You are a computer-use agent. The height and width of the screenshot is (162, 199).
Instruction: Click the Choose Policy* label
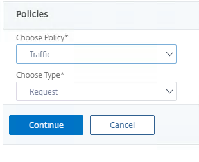(42, 38)
